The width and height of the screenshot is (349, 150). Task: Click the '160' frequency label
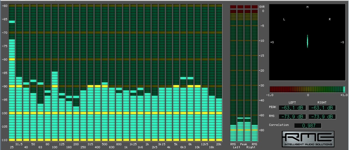tap(69, 147)
